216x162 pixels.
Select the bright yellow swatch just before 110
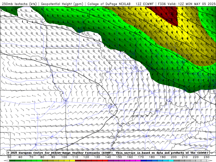coord(72,161)
